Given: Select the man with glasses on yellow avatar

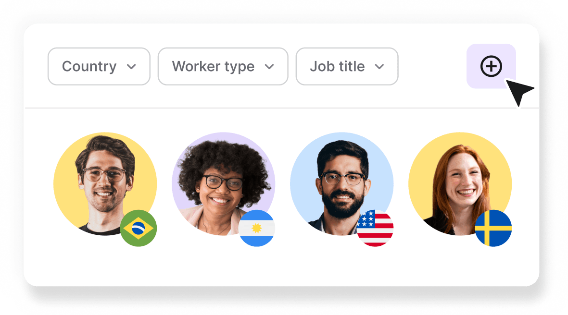Looking at the screenshot, I should [x=105, y=184].
